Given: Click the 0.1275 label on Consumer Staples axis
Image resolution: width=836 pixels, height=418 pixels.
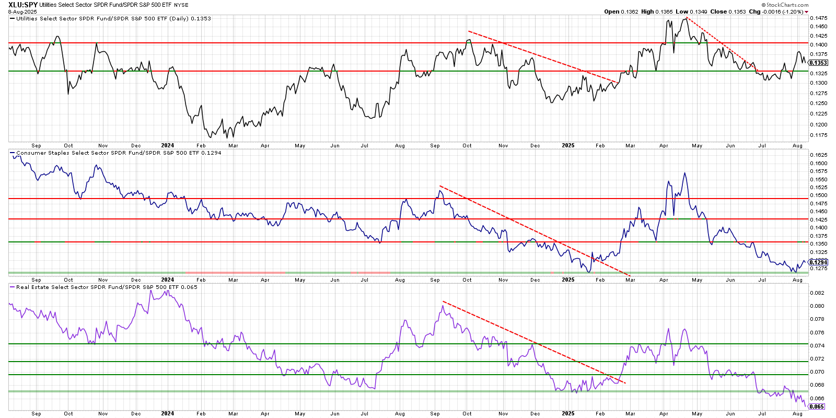Looking at the screenshot, I should coord(818,268).
